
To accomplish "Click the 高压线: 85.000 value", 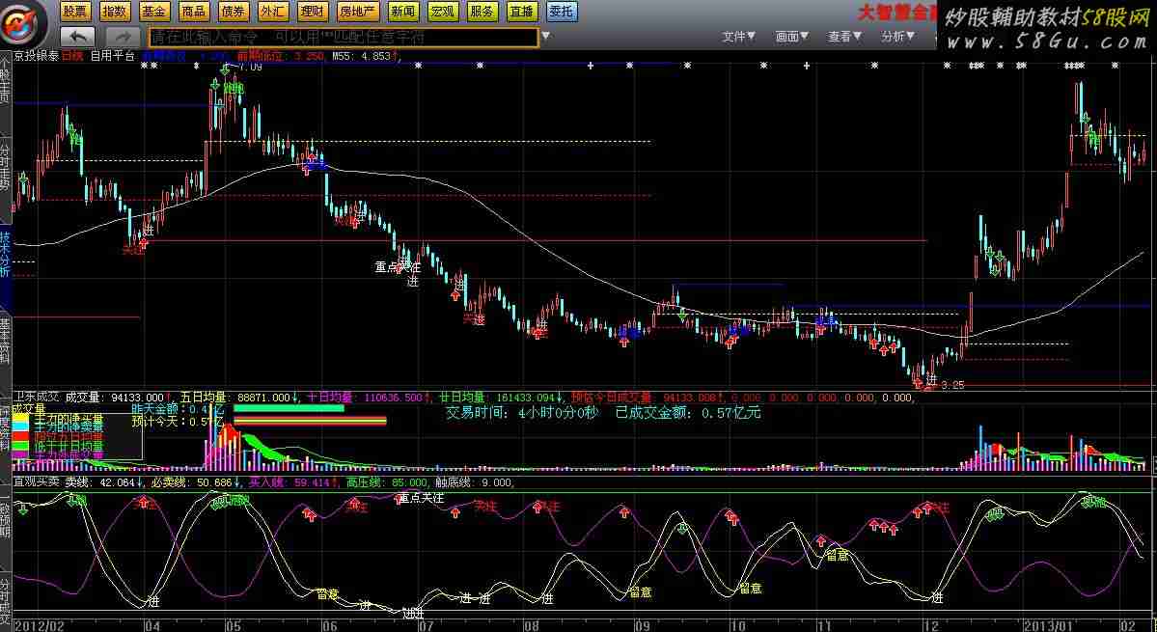I will click(387, 482).
